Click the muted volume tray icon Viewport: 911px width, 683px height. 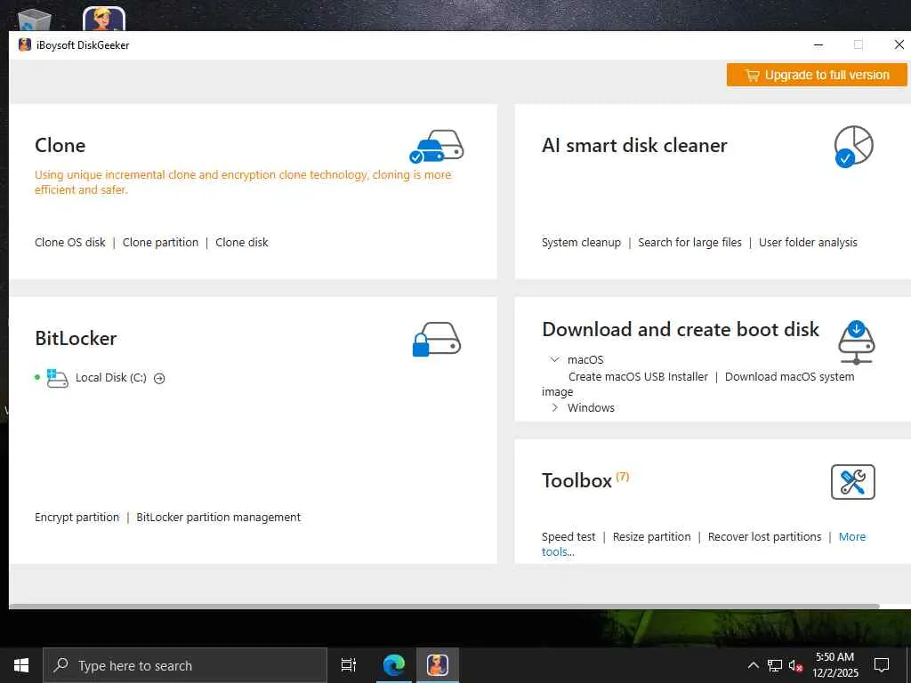click(x=795, y=665)
